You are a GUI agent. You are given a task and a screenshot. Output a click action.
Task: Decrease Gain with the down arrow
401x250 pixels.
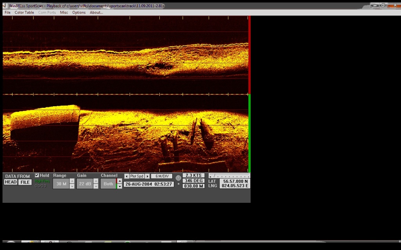click(96, 186)
